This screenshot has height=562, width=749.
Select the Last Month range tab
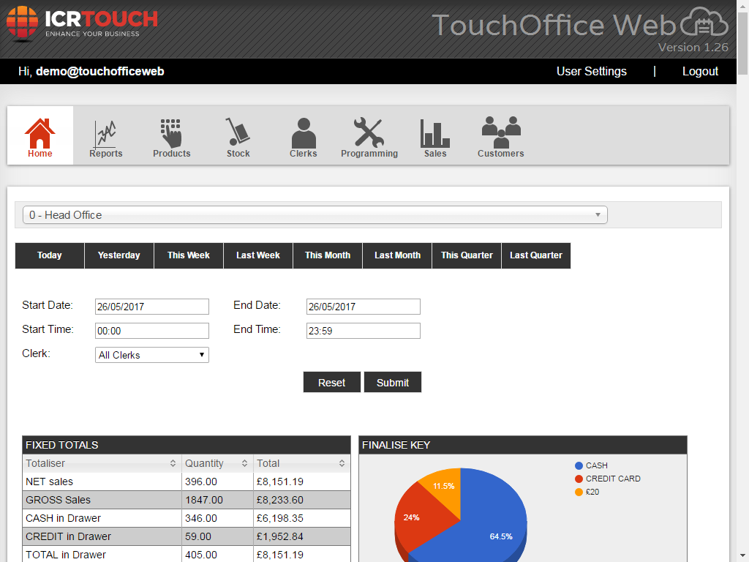click(397, 255)
